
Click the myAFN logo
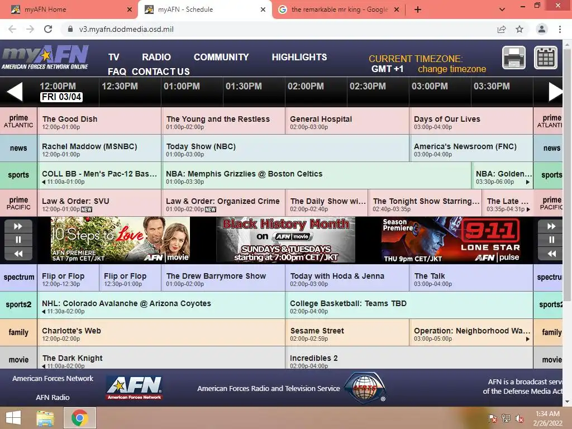pyautogui.click(x=45, y=58)
